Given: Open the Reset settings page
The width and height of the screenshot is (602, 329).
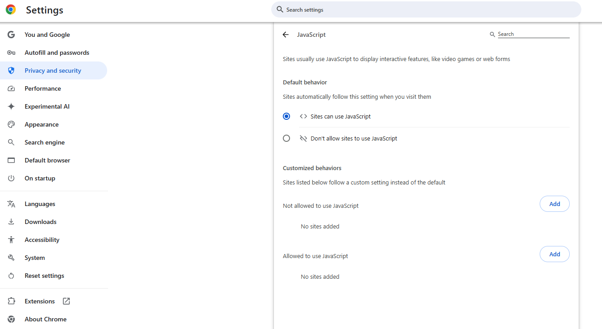Looking at the screenshot, I should pos(44,276).
